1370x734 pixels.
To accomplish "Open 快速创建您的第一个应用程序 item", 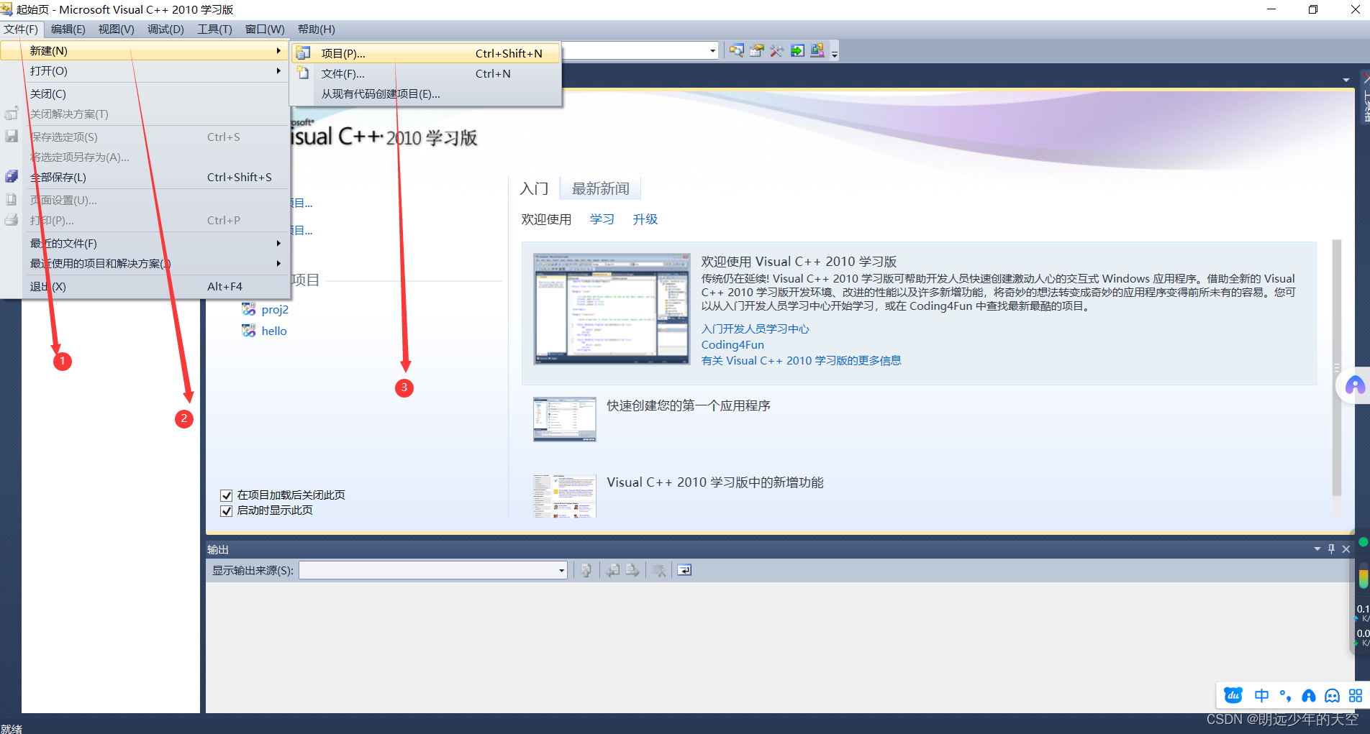I will click(689, 405).
